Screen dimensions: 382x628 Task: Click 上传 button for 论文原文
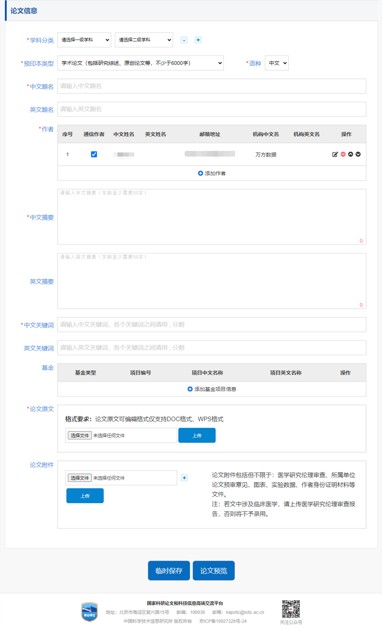(x=197, y=435)
